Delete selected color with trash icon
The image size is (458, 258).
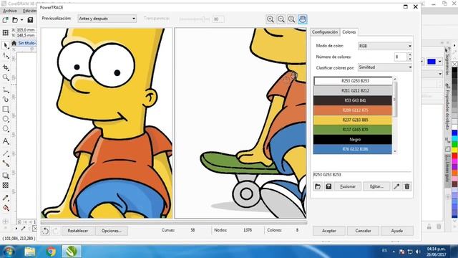tap(407, 186)
